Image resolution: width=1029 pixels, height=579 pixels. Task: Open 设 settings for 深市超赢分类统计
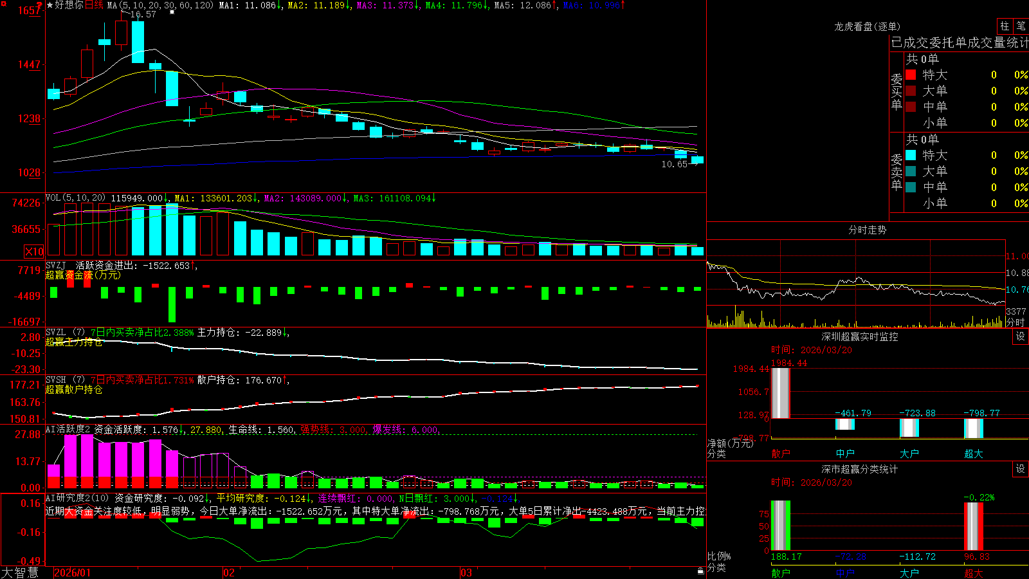1021,469
